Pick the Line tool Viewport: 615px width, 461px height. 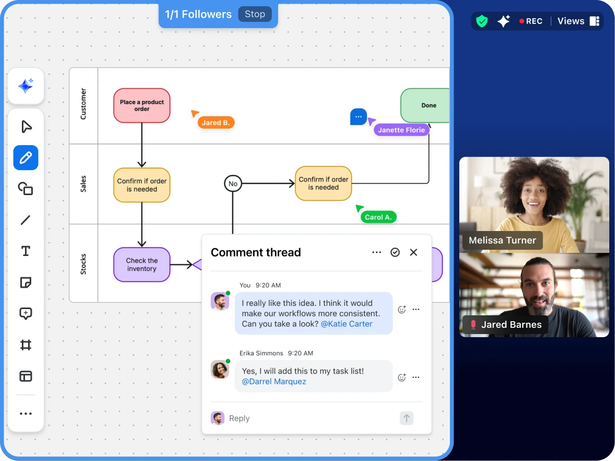tap(26, 220)
